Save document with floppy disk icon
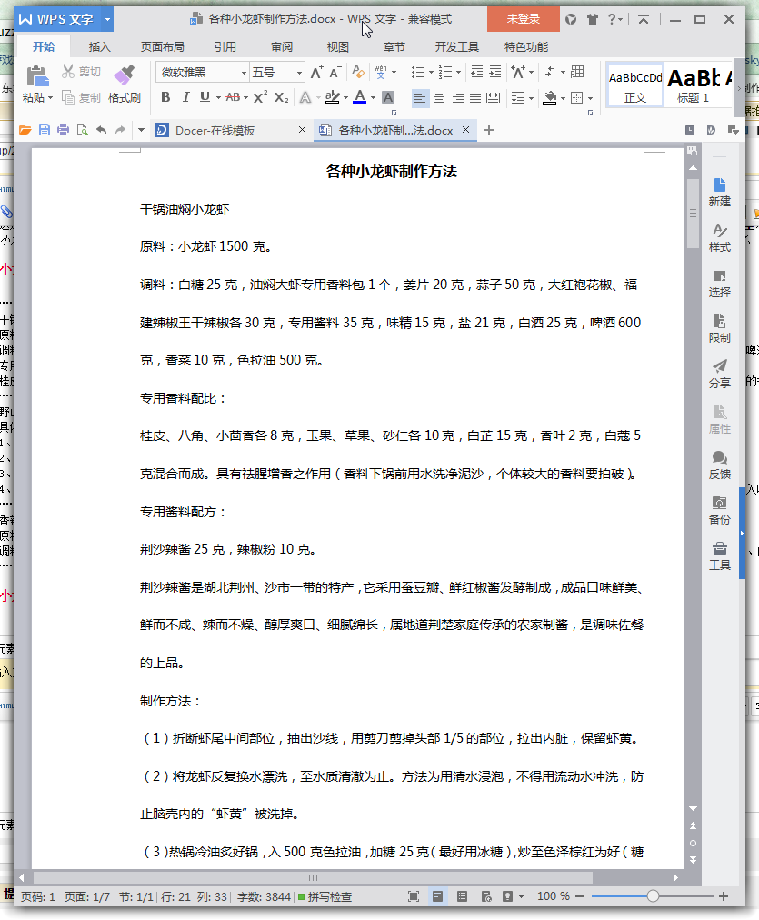Viewport: 759px width, 920px height. pyautogui.click(x=44, y=130)
